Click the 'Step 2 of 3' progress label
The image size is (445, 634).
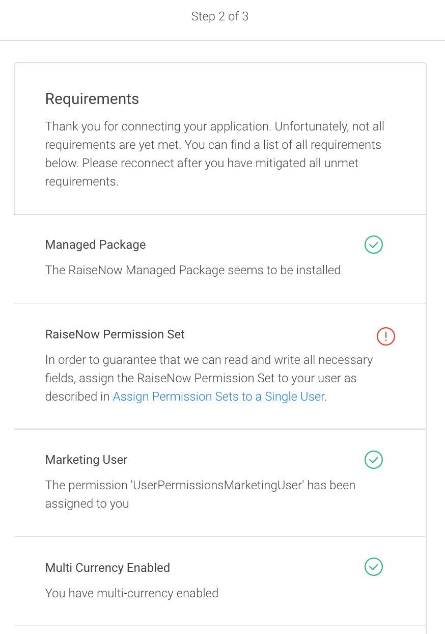tap(220, 16)
